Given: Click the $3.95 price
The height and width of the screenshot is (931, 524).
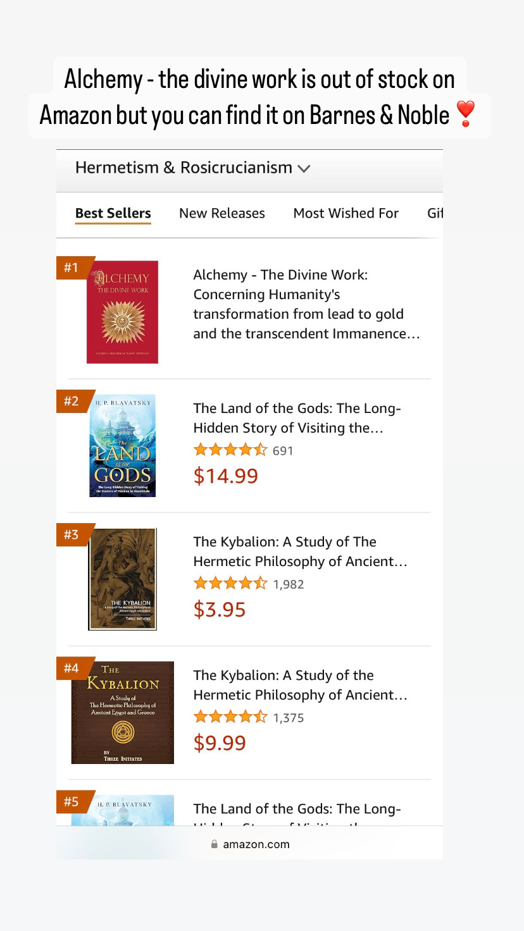Looking at the screenshot, I should click(220, 609).
